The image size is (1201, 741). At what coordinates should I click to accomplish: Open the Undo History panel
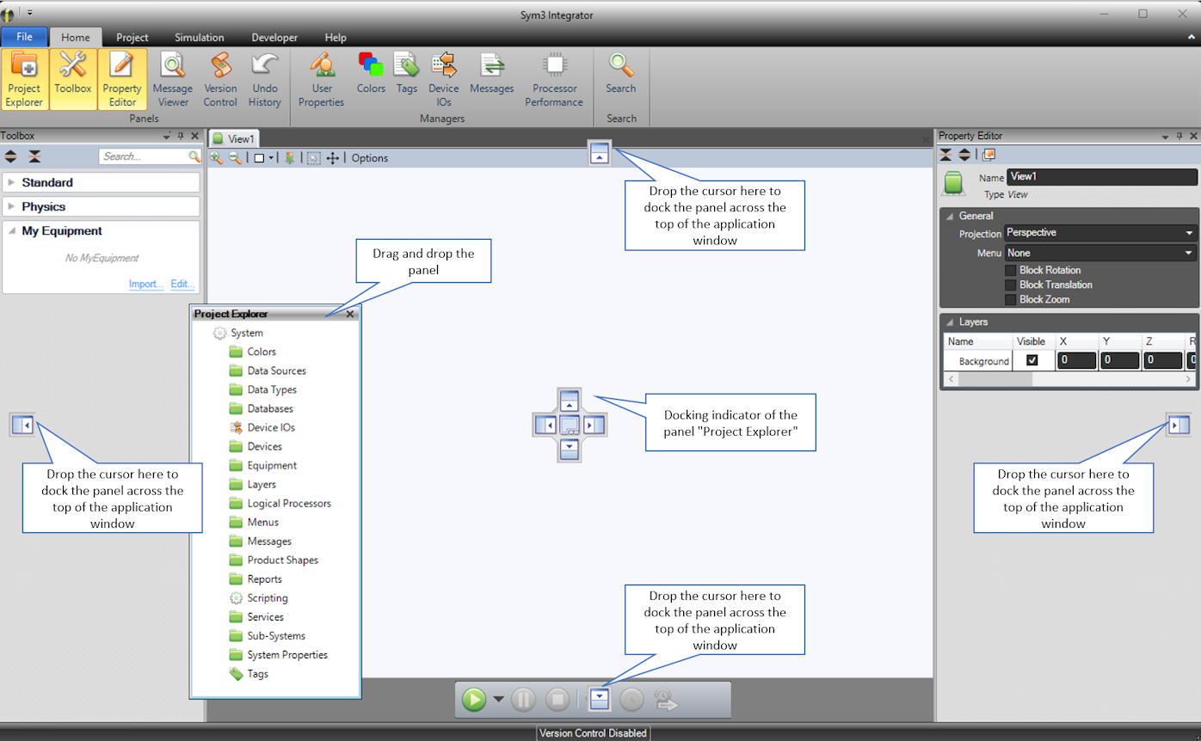pyautogui.click(x=265, y=79)
